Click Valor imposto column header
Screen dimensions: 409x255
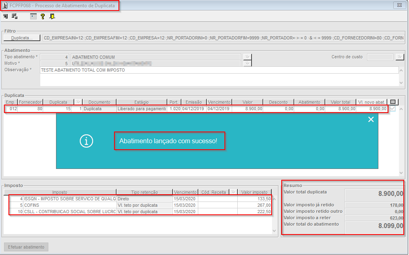(254, 192)
